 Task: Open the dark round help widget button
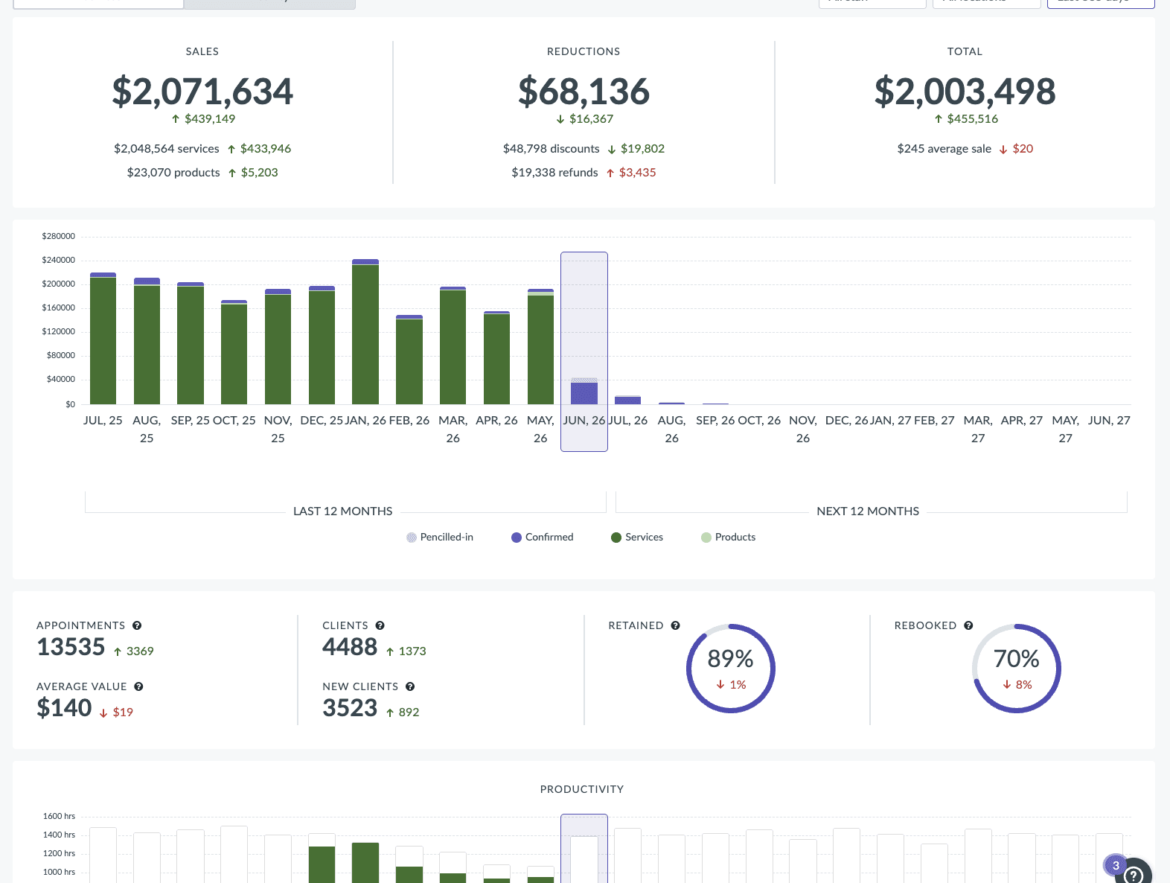coord(1134,873)
